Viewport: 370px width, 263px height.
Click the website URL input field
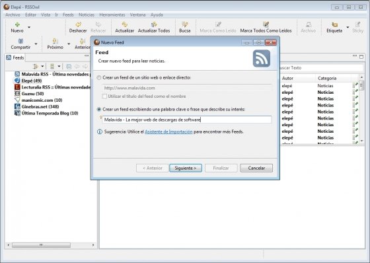tap(187, 88)
